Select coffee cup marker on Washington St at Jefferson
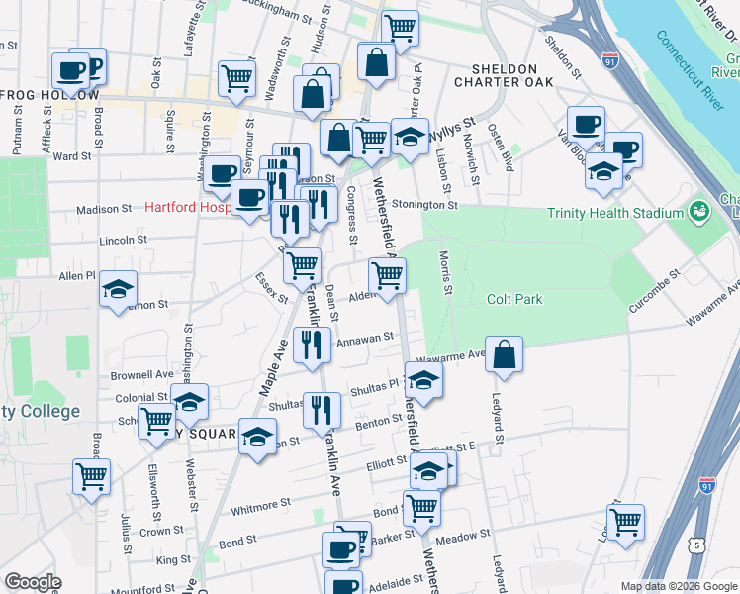 [x=223, y=174]
